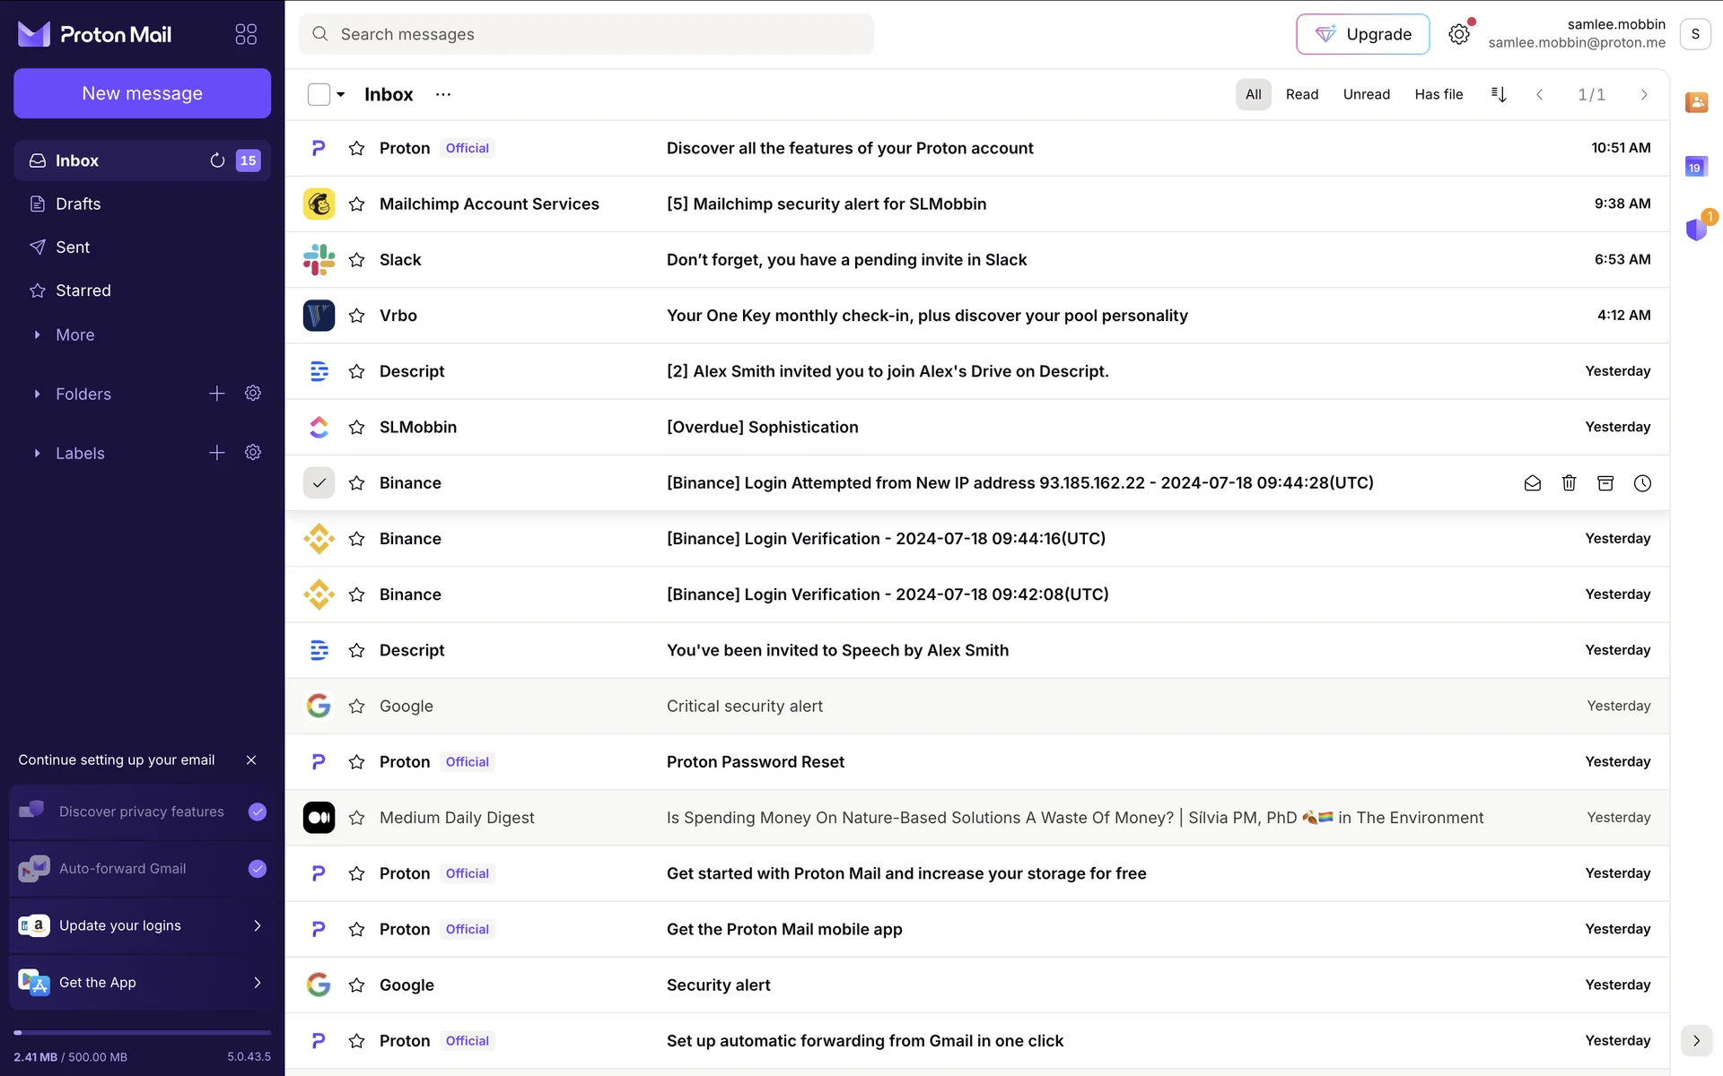Viewport: 1723px width, 1076px height.
Task: Archive the hovered Binance login email
Action: (x=1605, y=483)
